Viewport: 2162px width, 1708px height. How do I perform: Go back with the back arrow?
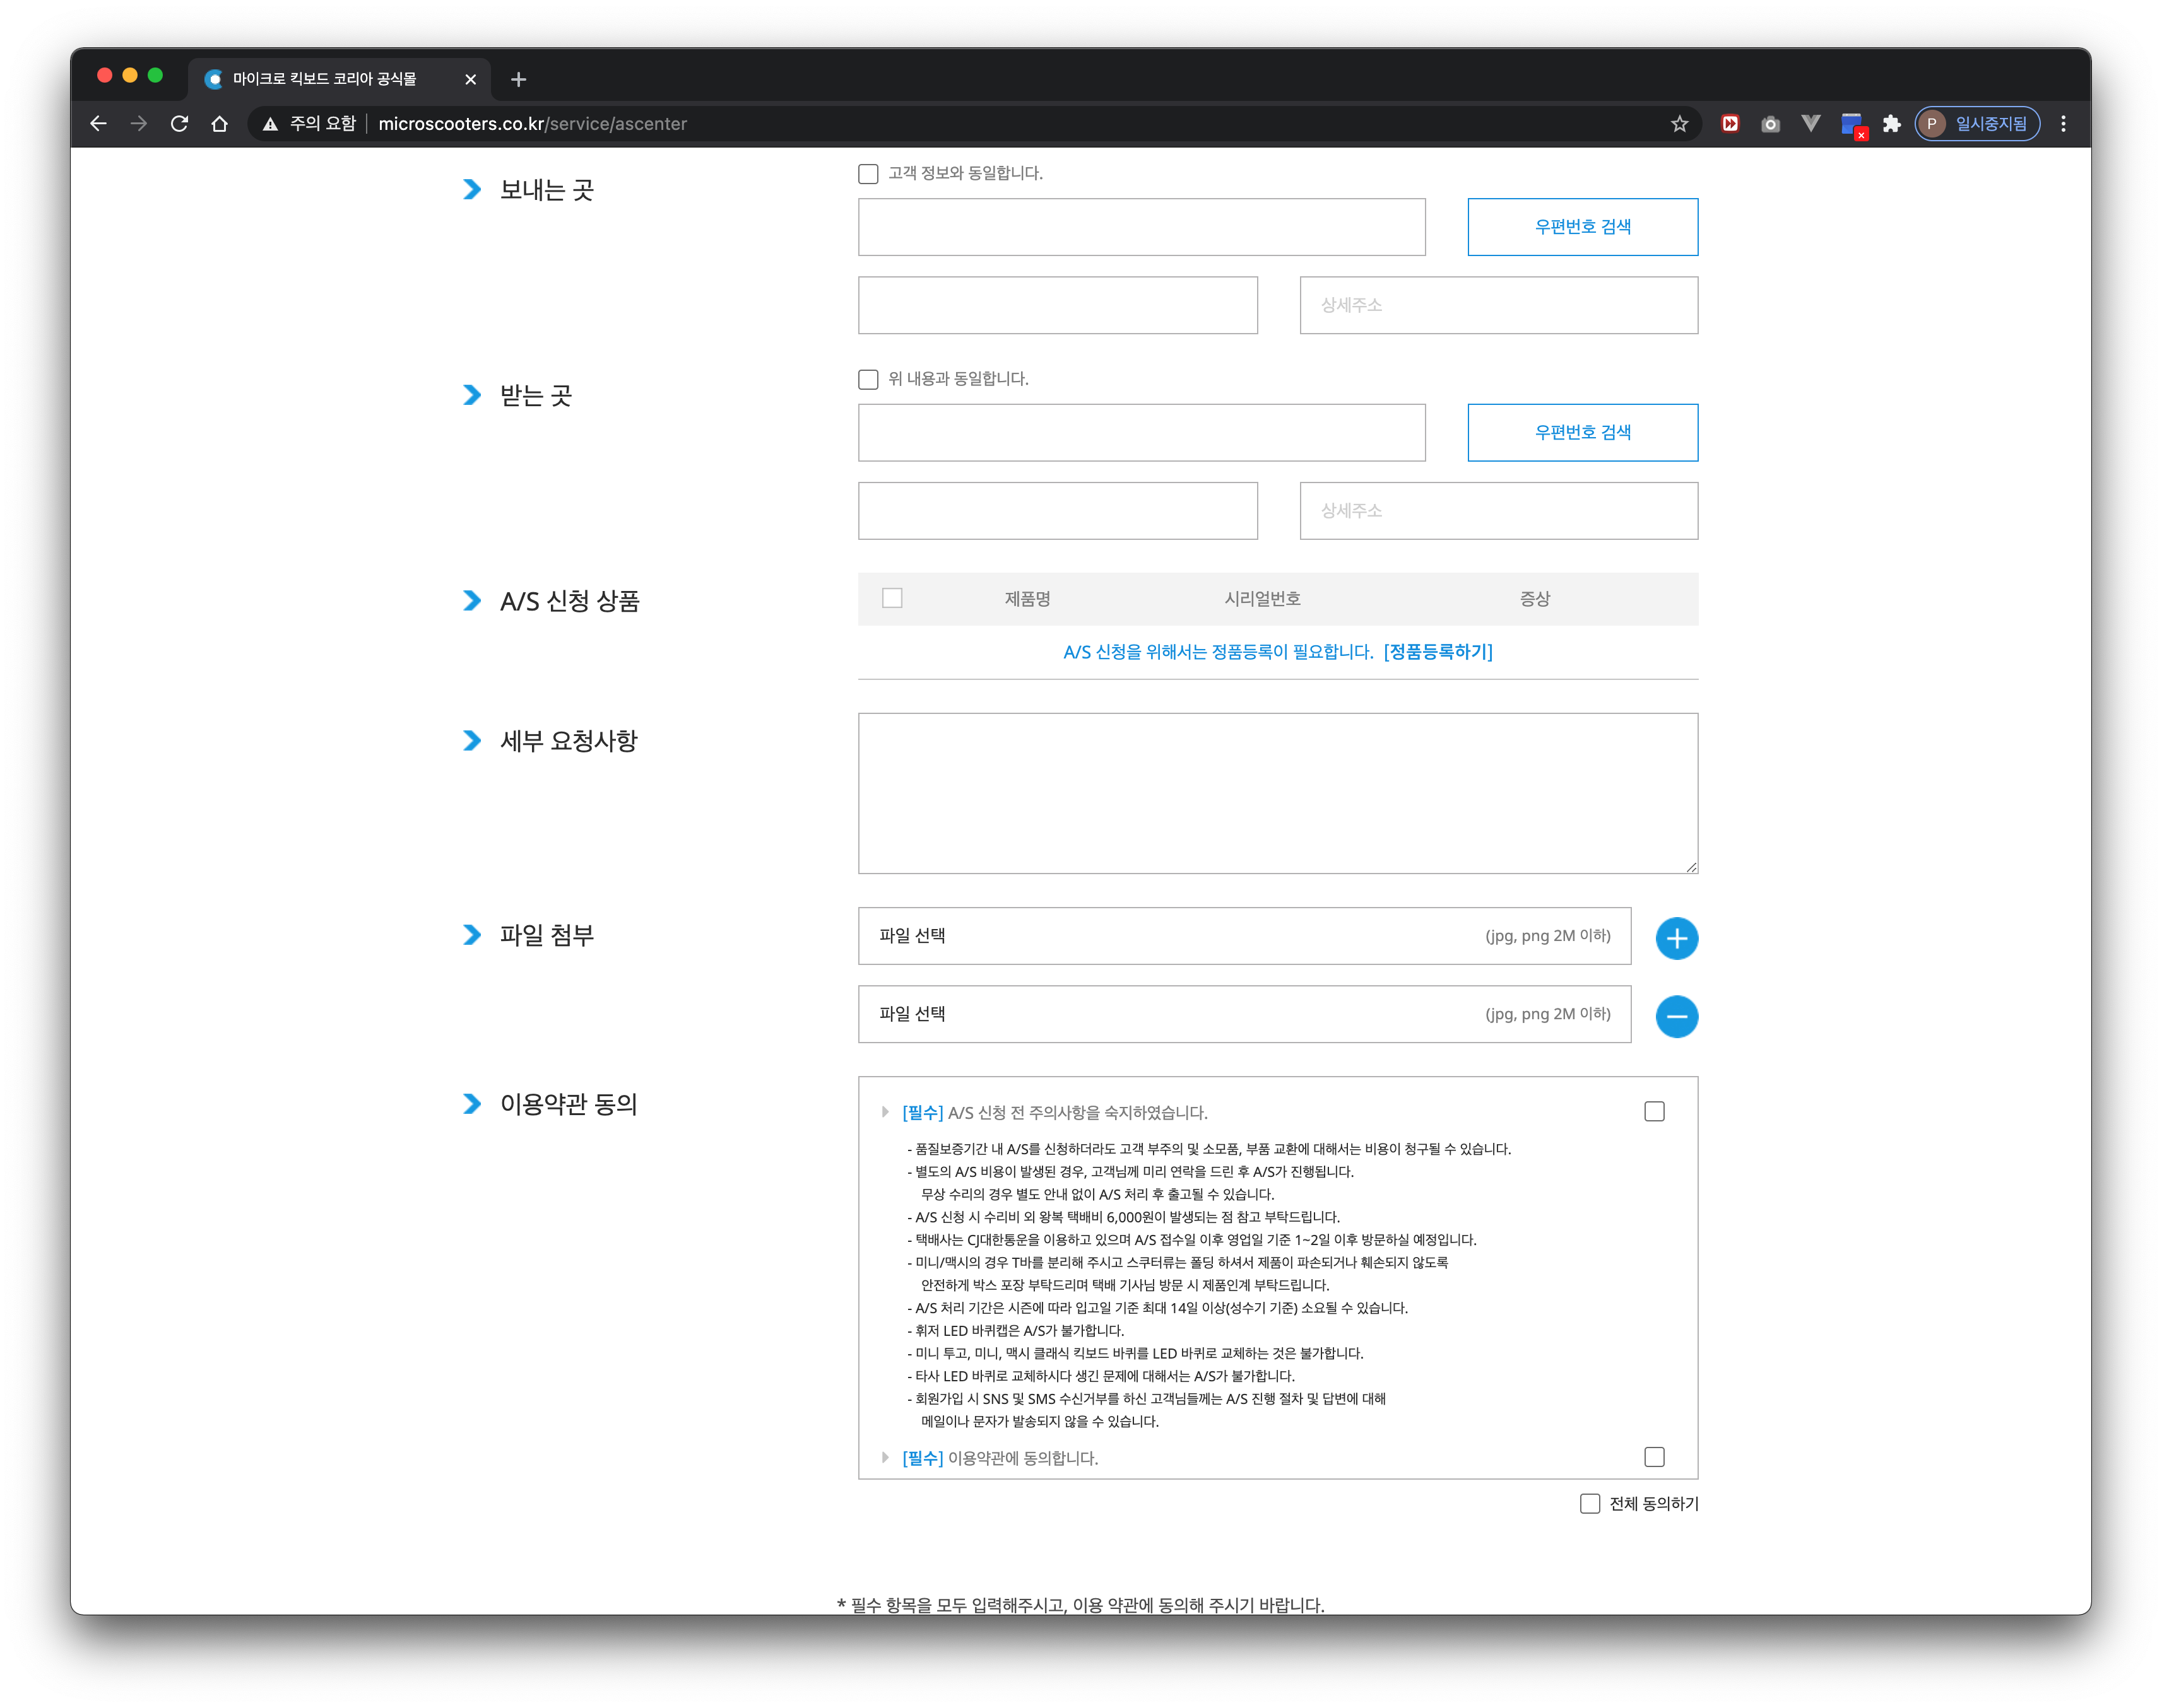(98, 124)
